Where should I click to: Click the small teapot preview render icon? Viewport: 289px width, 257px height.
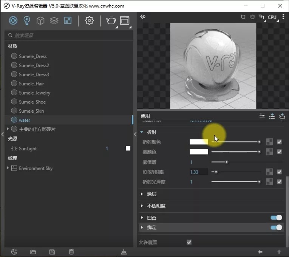pos(252,17)
